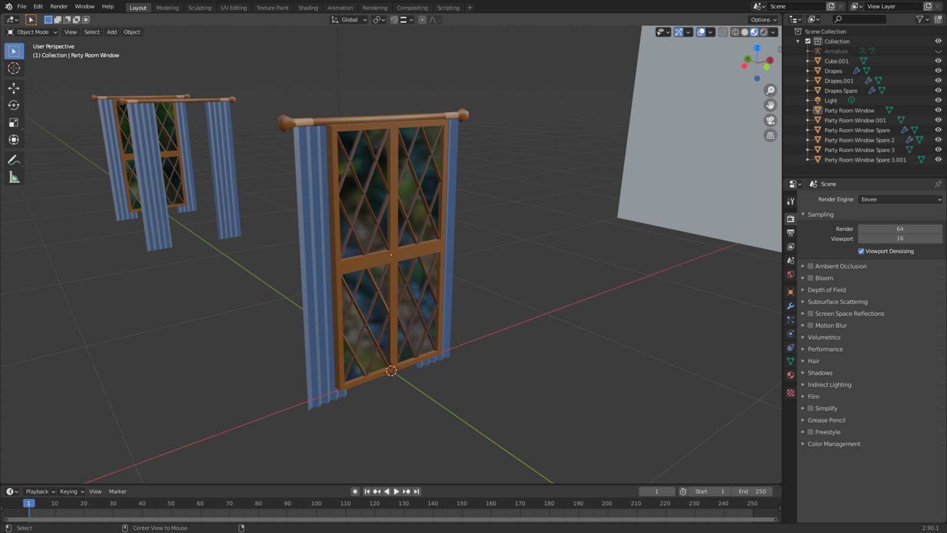Enable Bloom checkbox
Viewport: 947px width, 533px height.
[x=810, y=278]
